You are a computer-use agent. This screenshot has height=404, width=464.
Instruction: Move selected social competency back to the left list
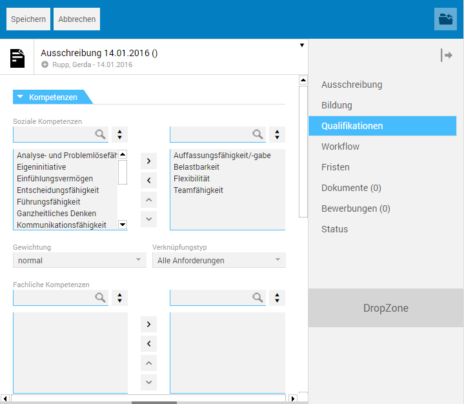tap(148, 180)
